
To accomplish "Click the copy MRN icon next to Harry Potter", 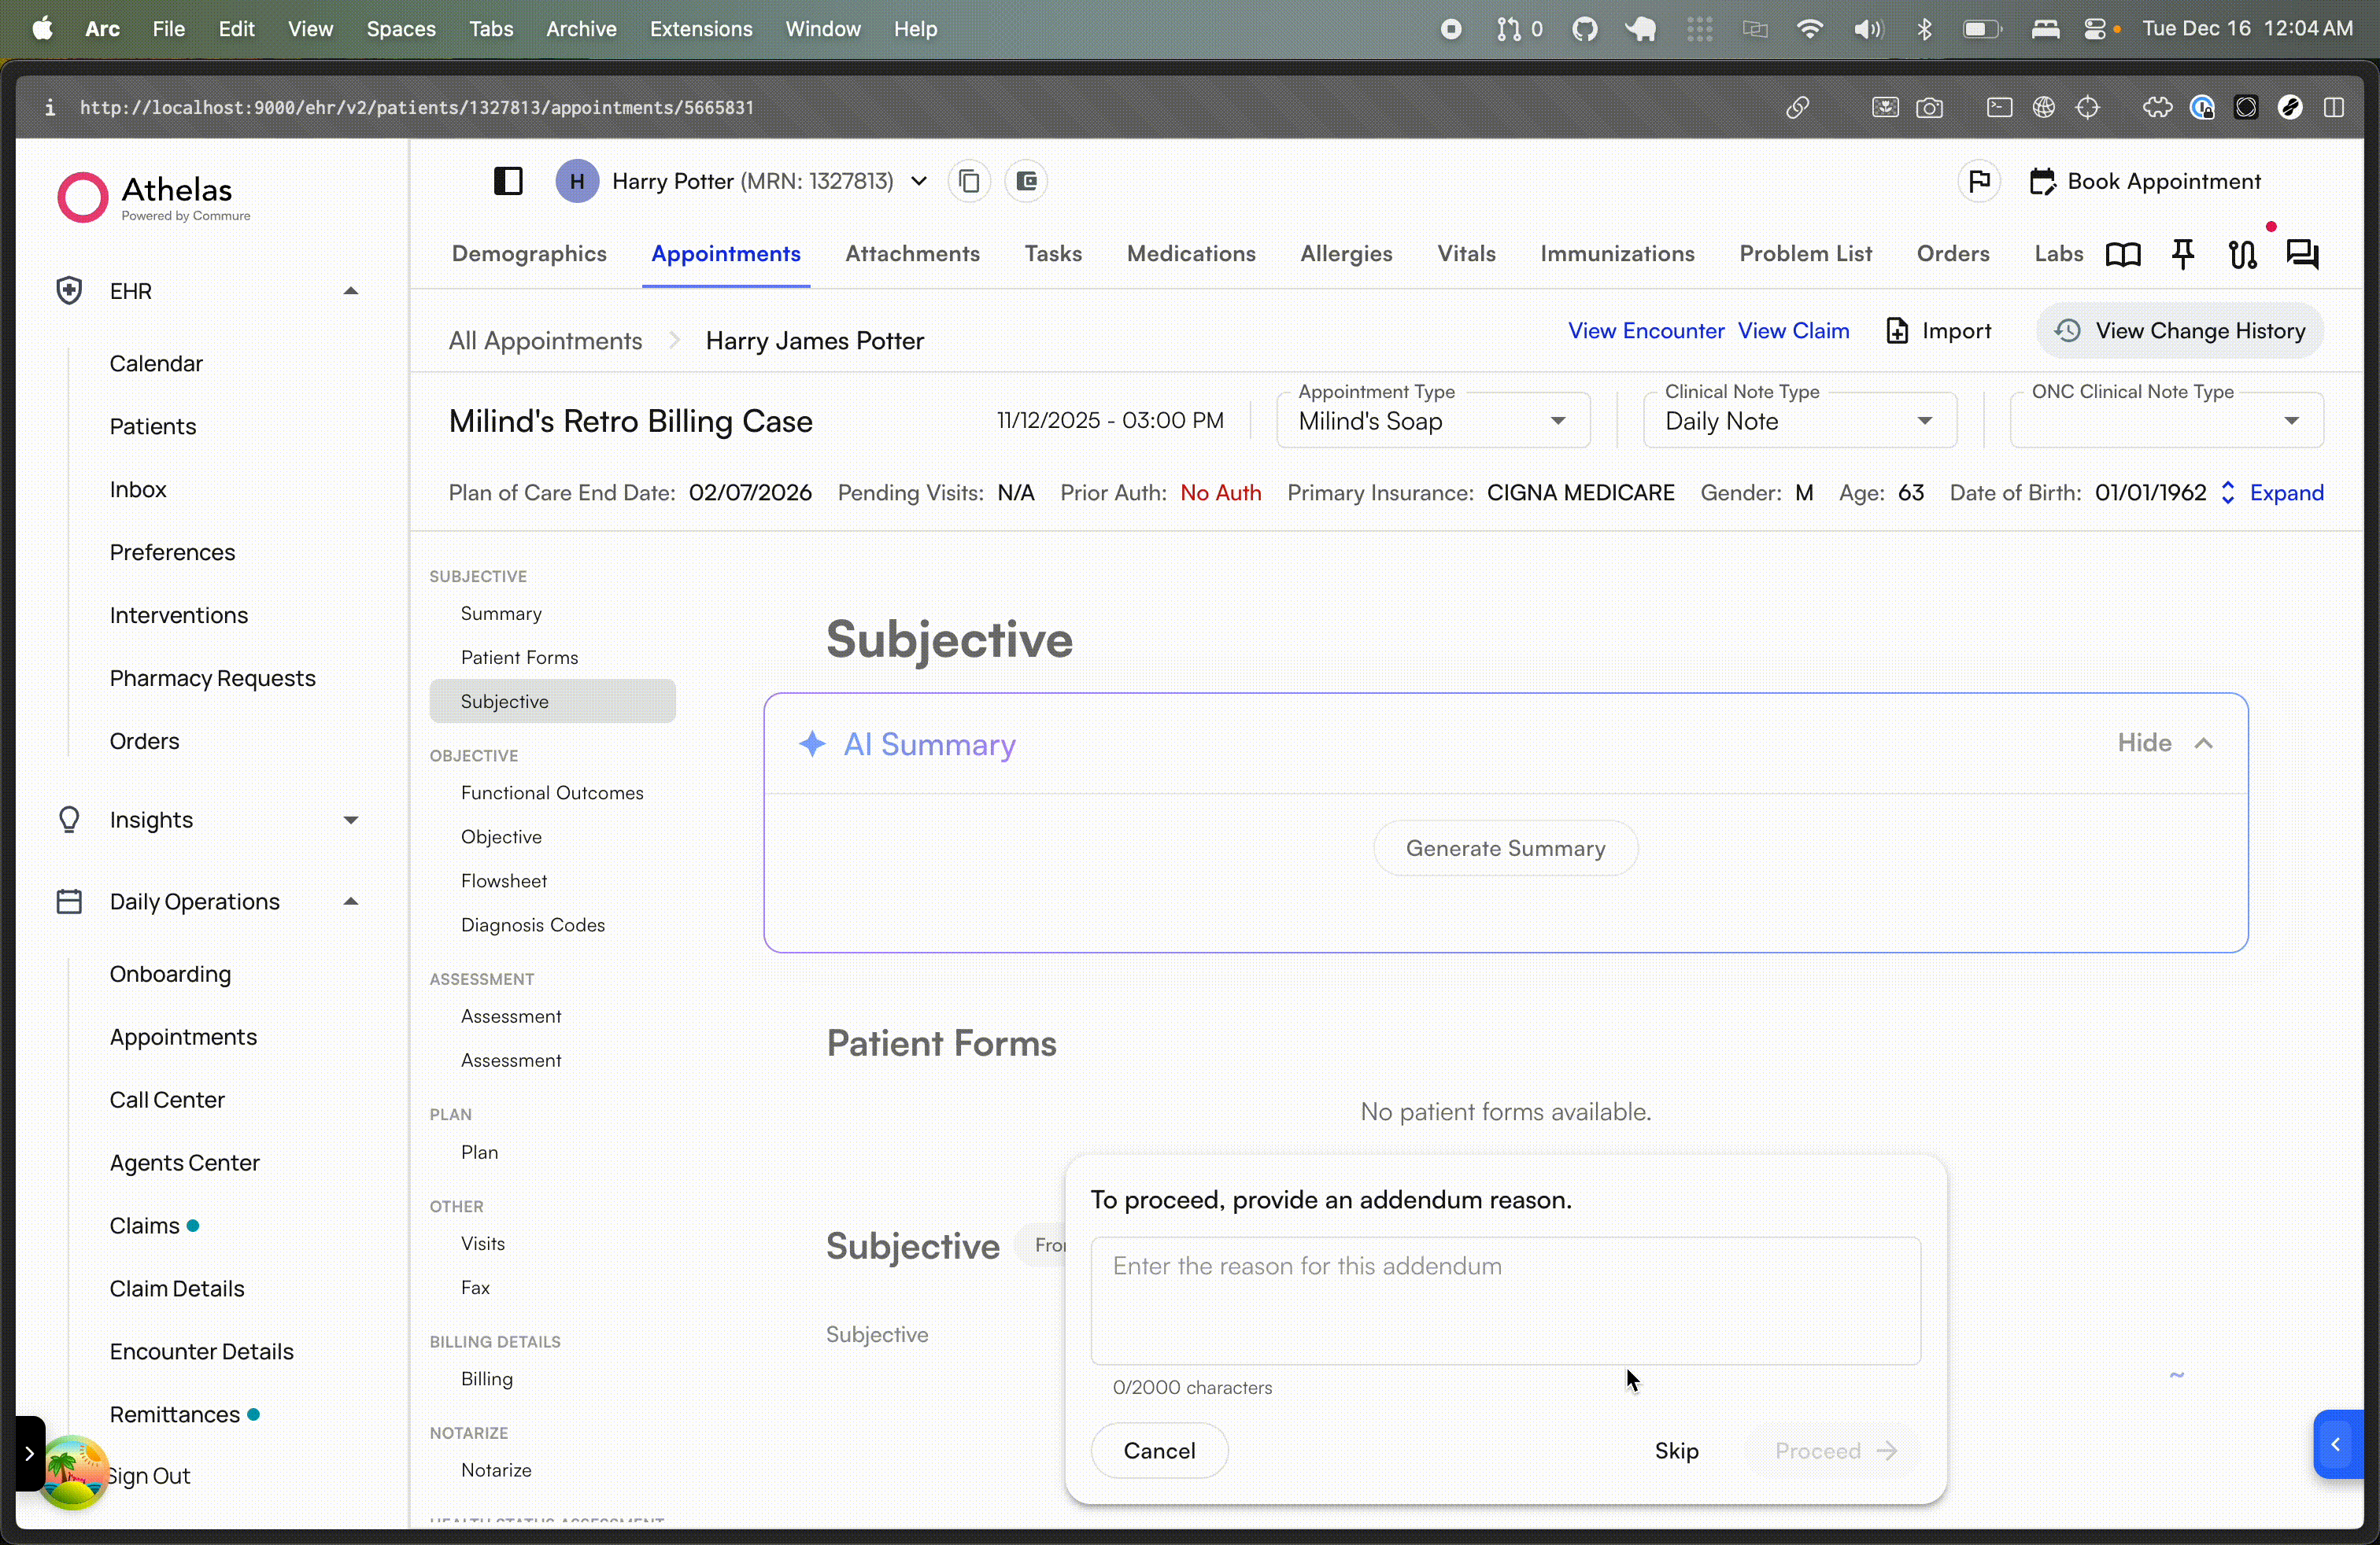I will [968, 181].
